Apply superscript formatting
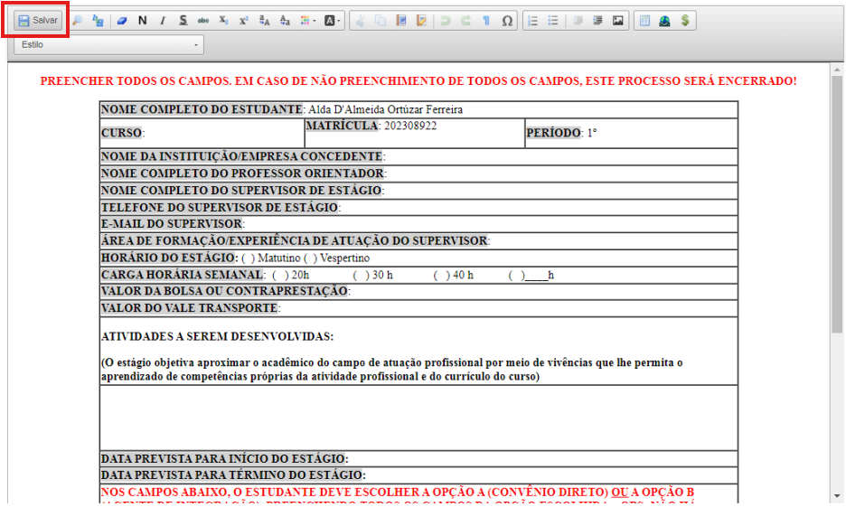Image resolution: width=846 pixels, height=507 pixels. [244, 21]
